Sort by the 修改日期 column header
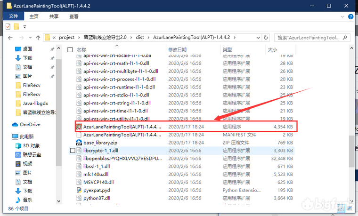The image size is (358, 216). (178, 49)
